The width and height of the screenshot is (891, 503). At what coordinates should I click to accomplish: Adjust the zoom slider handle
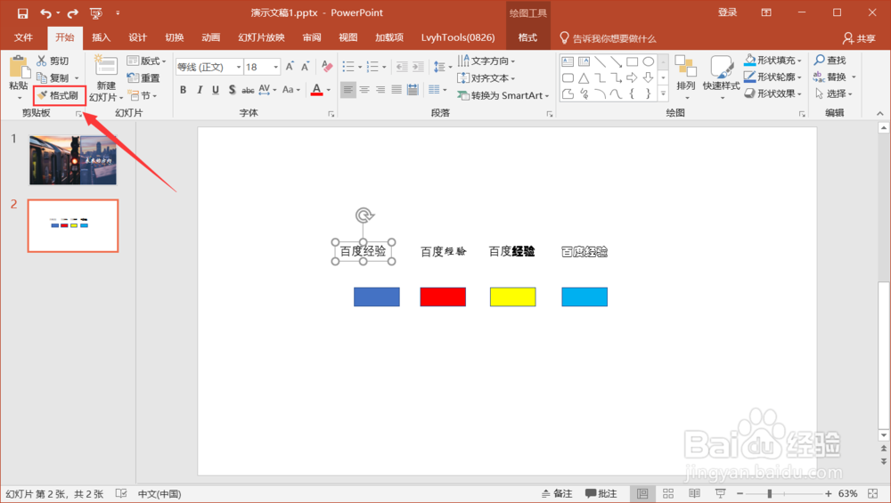[770, 494]
